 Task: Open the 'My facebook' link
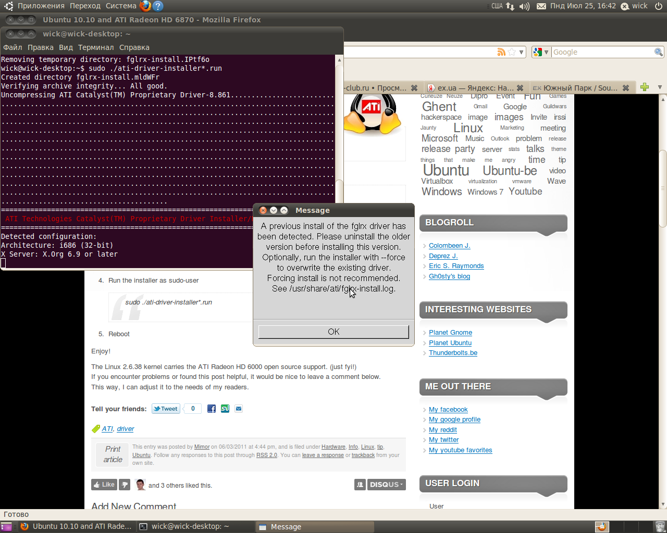point(449,410)
